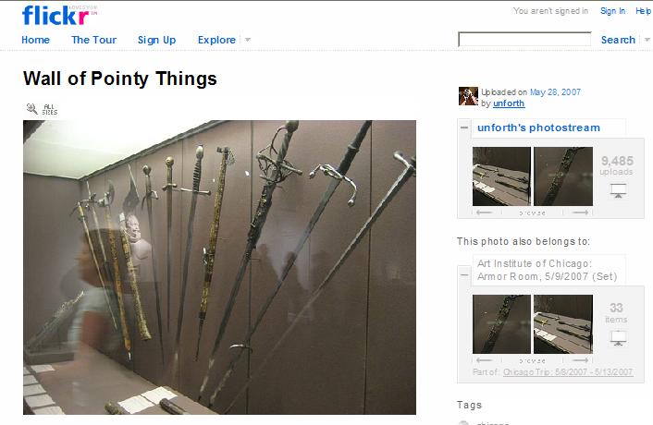The width and height of the screenshot is (653, 425).
Task: Open All Sizes magnifier icon
Action: tap(31, 109)
